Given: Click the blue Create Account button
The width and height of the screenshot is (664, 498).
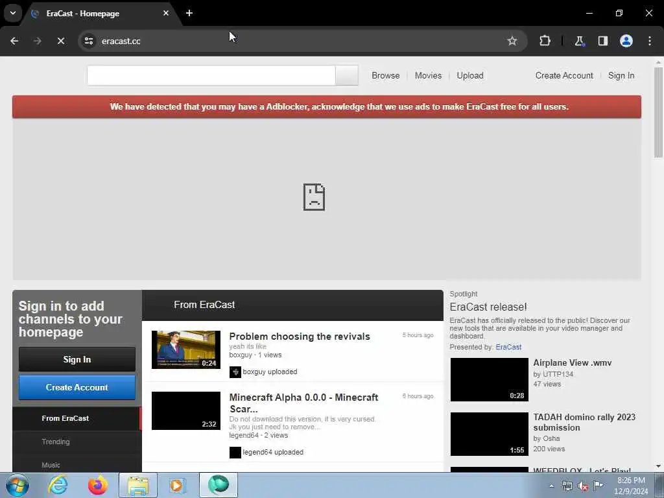Looking at the screenshot, I should pyautogui.click(x=77, y=387).
